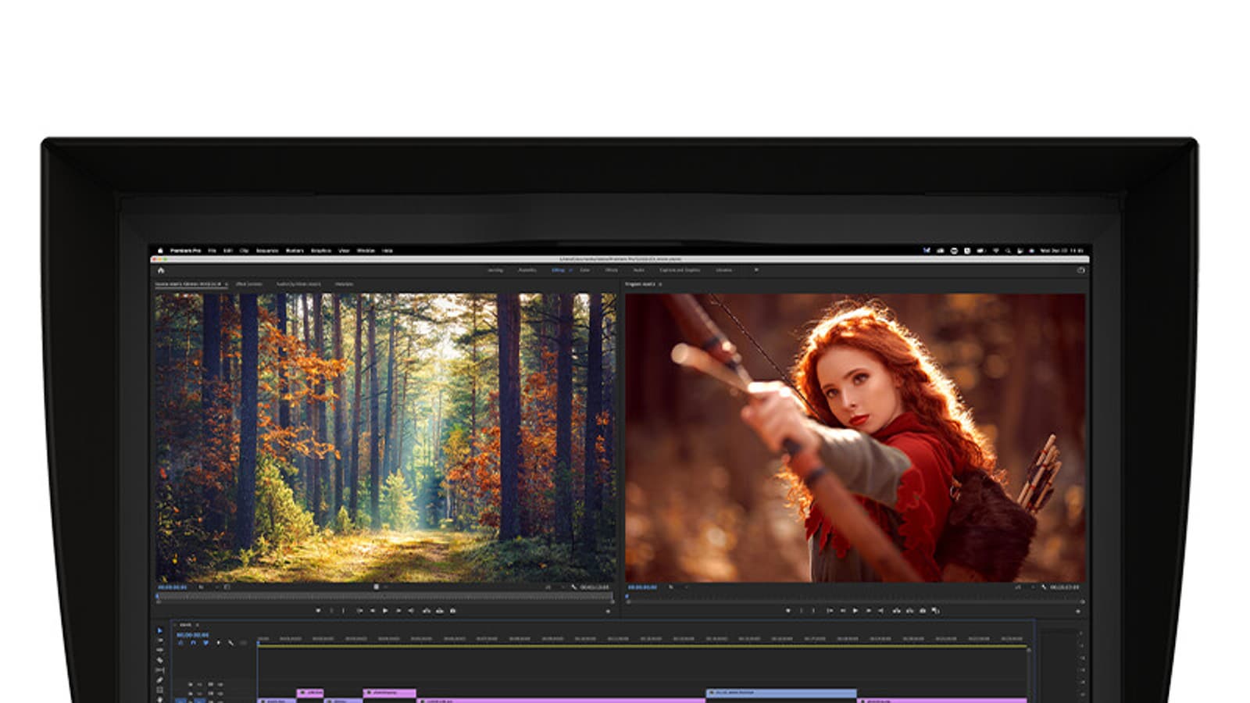Open Program monitor settings wrench
Viewport: 1250px width, 703px height.
click(x=1045, y=587)
